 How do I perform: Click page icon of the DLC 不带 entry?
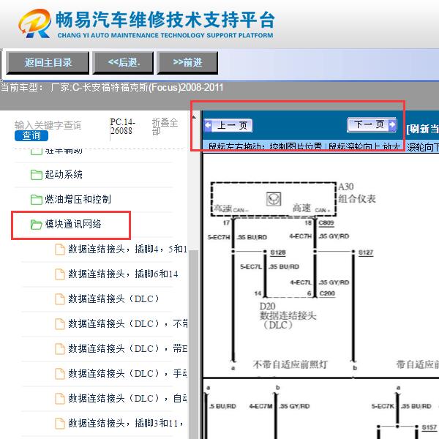(x=60, y=324)
